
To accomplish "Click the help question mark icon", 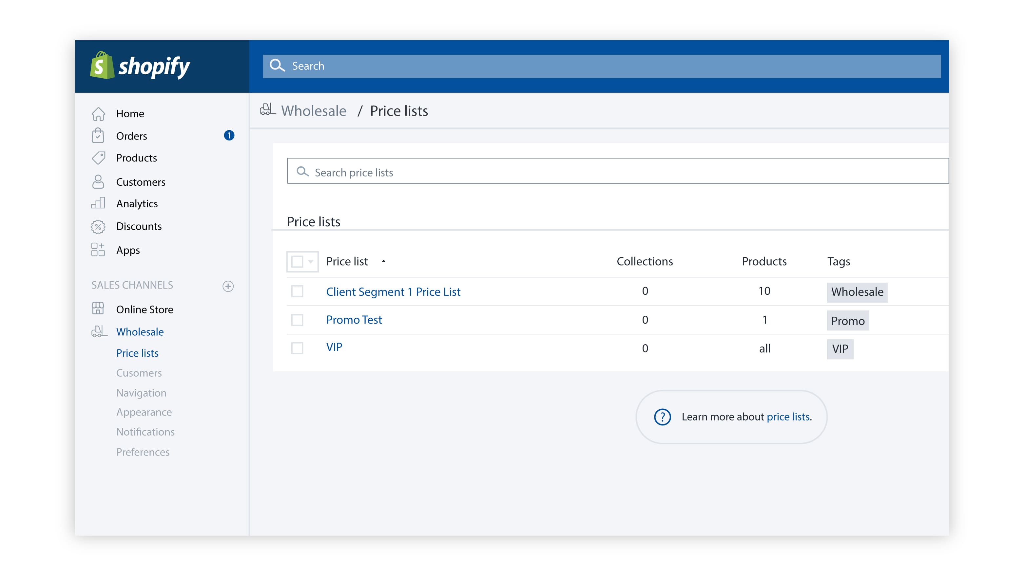I will click(662, 417).
